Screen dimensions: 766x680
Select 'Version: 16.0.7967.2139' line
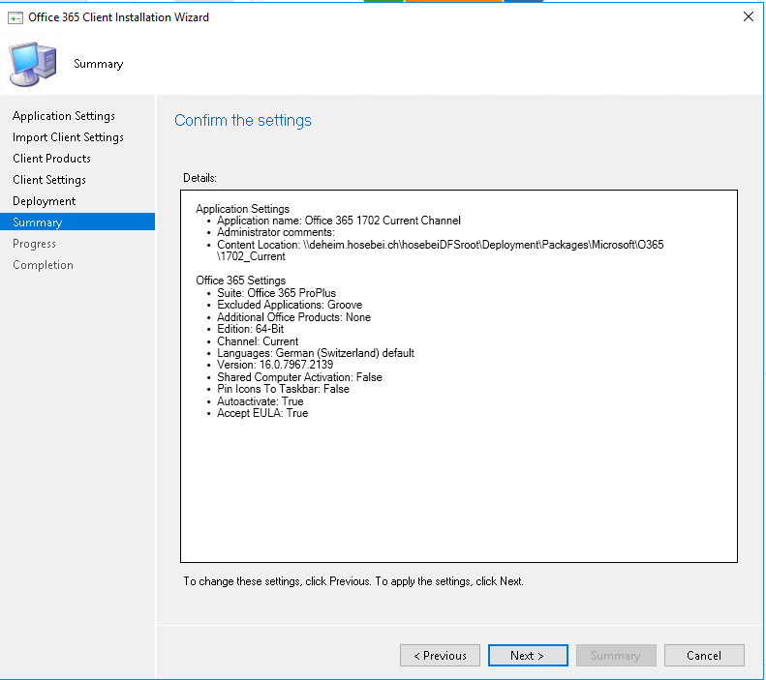(x=275, y=365)
